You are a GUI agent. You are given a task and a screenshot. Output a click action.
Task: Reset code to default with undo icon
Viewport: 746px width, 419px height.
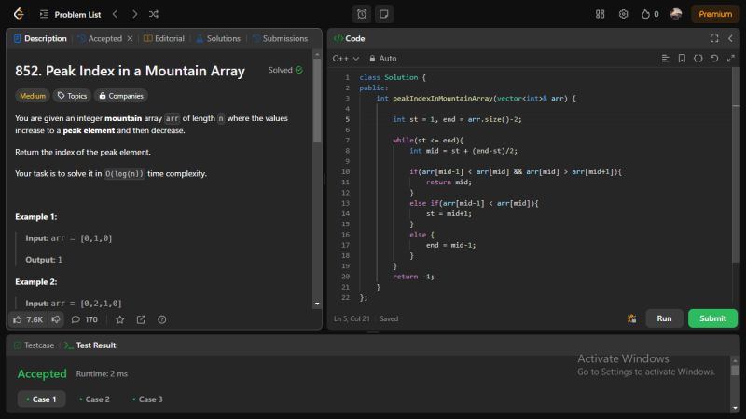point(714,58)
